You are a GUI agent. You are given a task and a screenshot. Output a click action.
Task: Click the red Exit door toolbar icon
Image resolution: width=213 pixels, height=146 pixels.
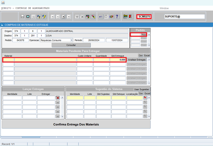[x=130, y=17]
